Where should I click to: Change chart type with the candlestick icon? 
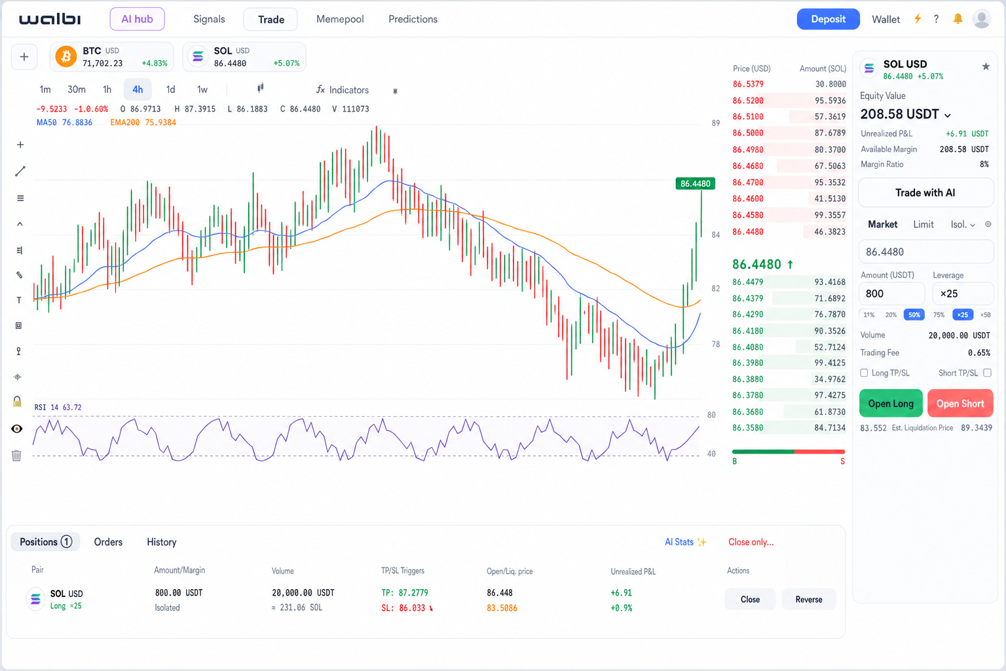pos(260,88)
